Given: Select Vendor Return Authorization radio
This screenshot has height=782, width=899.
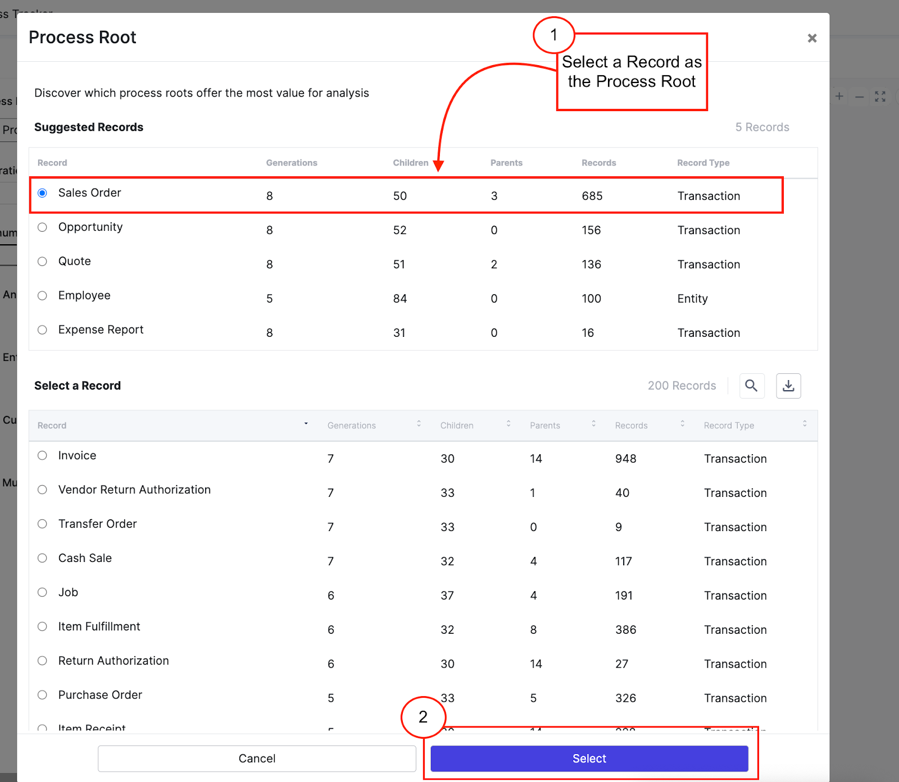Looking at the screenshot, I should 42,490.
